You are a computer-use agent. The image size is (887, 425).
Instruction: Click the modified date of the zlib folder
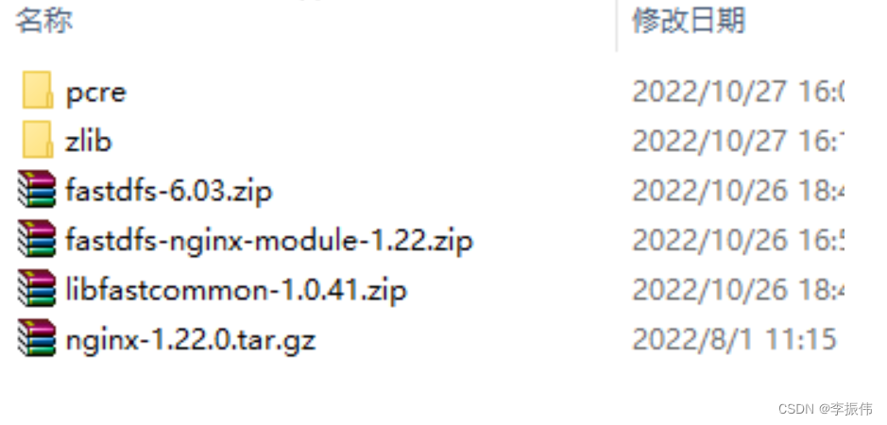tap(738, 141)
